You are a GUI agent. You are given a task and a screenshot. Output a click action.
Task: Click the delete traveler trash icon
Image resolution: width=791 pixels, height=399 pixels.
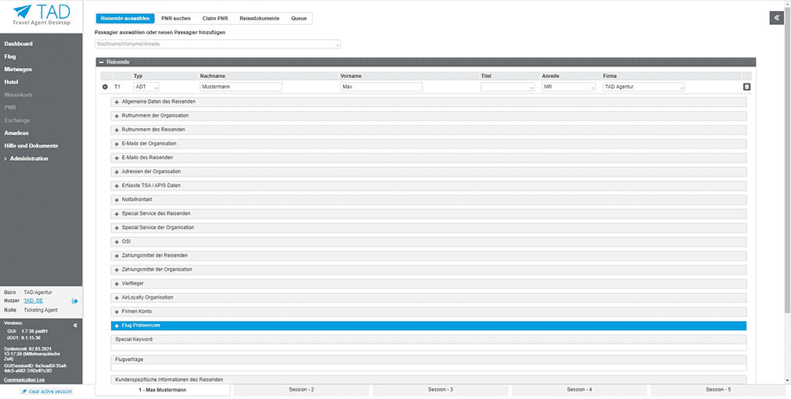746,87
